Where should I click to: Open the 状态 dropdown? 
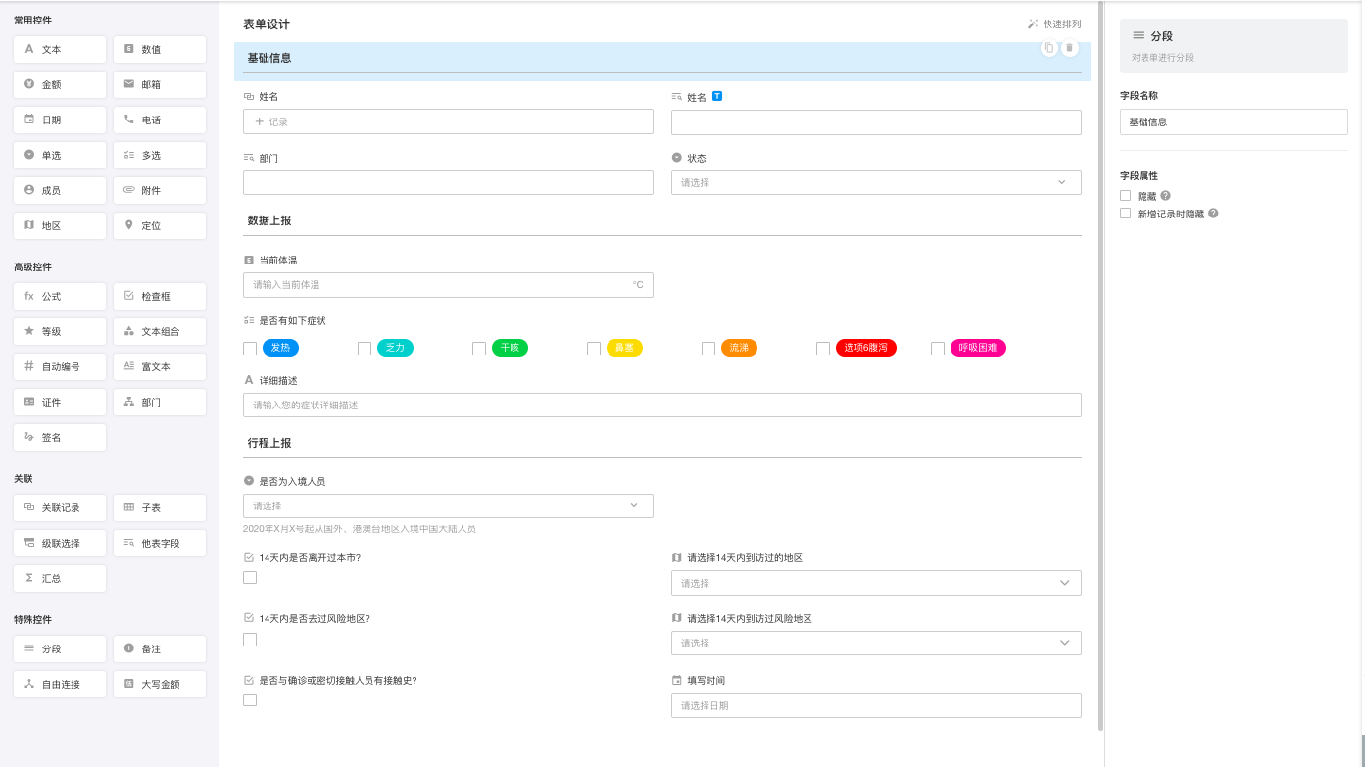pos(875,183)
